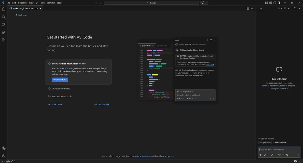
Task: Go back to Welcome page link
Action: click(21, 15)
